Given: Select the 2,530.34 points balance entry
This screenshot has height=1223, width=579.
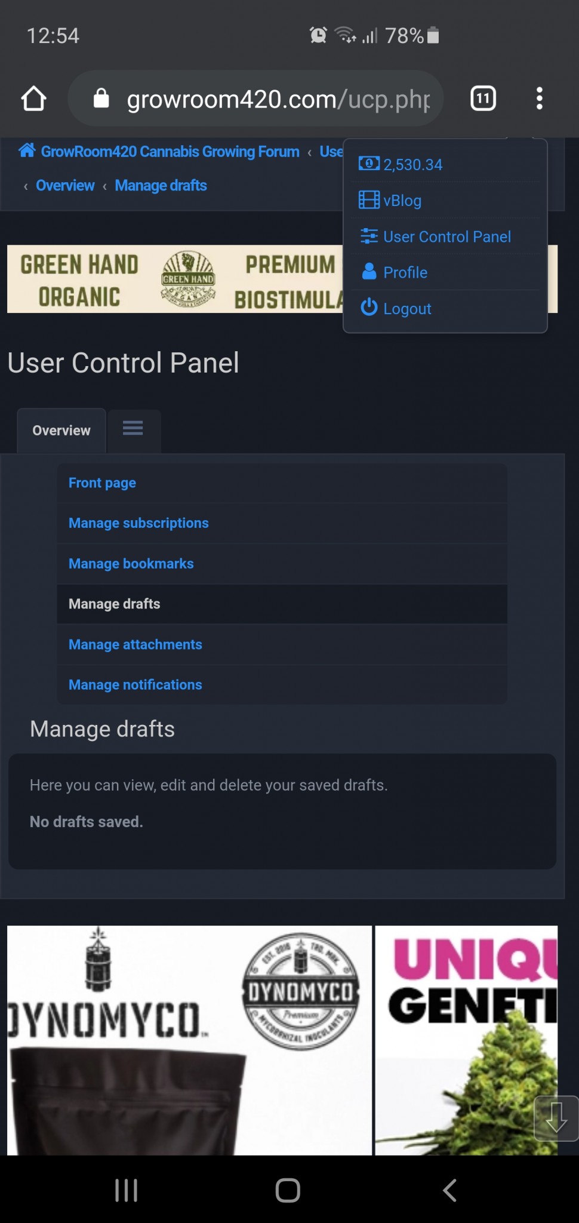Looking at the screenshot, I should click(x=412, y=165).
